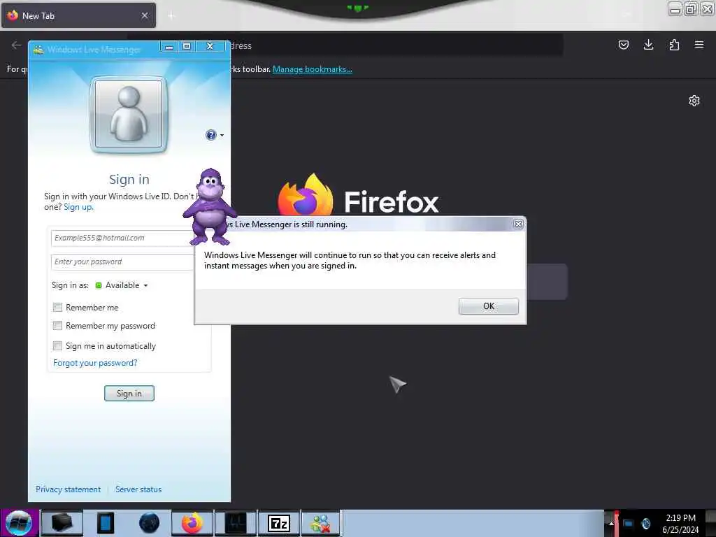Open the Sign up link

tap(78, 207)
